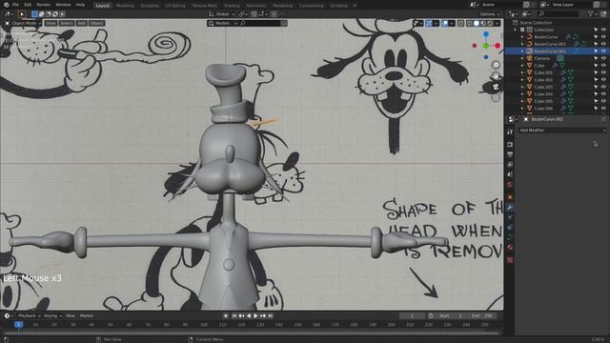The height and width of the screenshot is (343, 610).
Task: Open the Object properties tab icon
Action: point(510,197)
